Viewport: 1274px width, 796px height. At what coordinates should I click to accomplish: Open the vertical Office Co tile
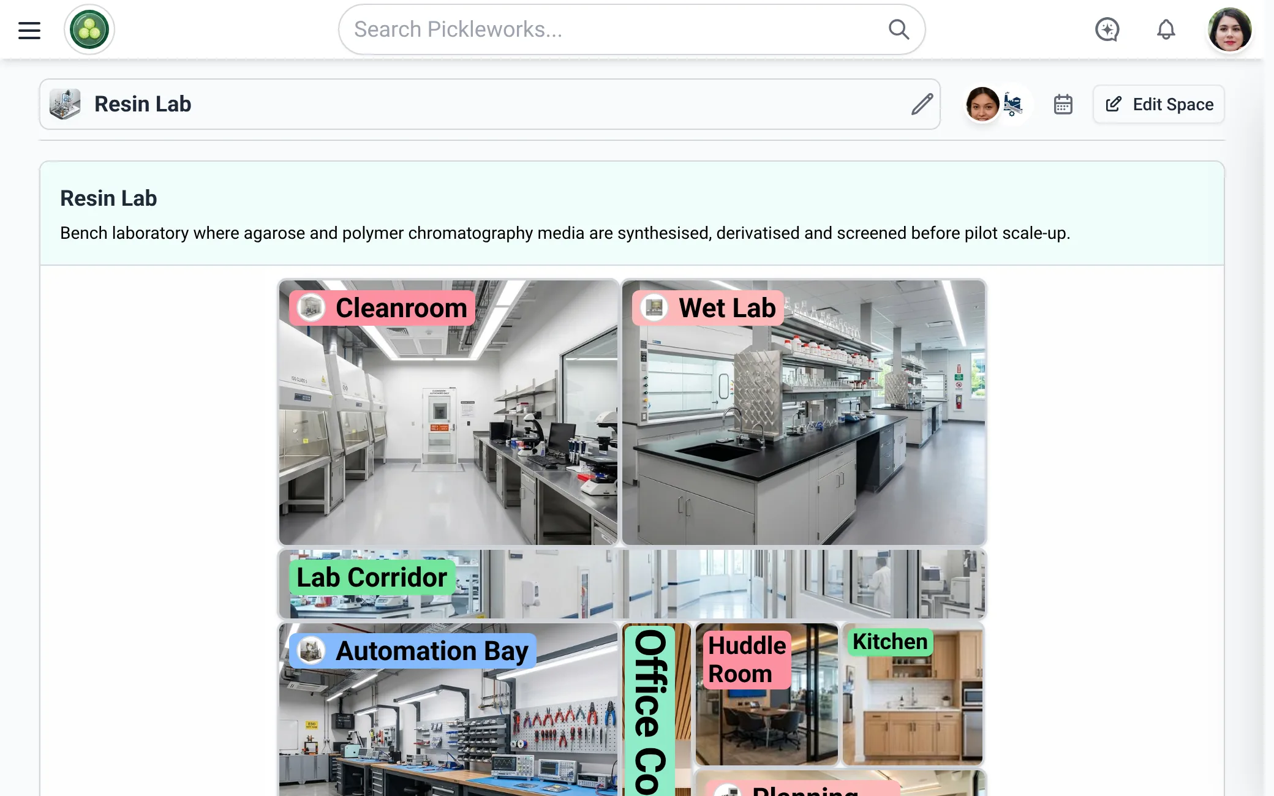click(657, 710)
